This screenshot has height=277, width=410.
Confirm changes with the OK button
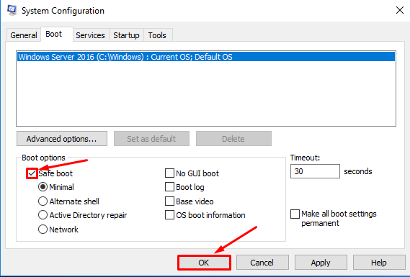point(204,263)
